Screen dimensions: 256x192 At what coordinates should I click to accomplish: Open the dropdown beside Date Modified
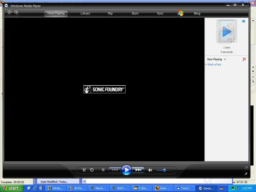(84, 181)
